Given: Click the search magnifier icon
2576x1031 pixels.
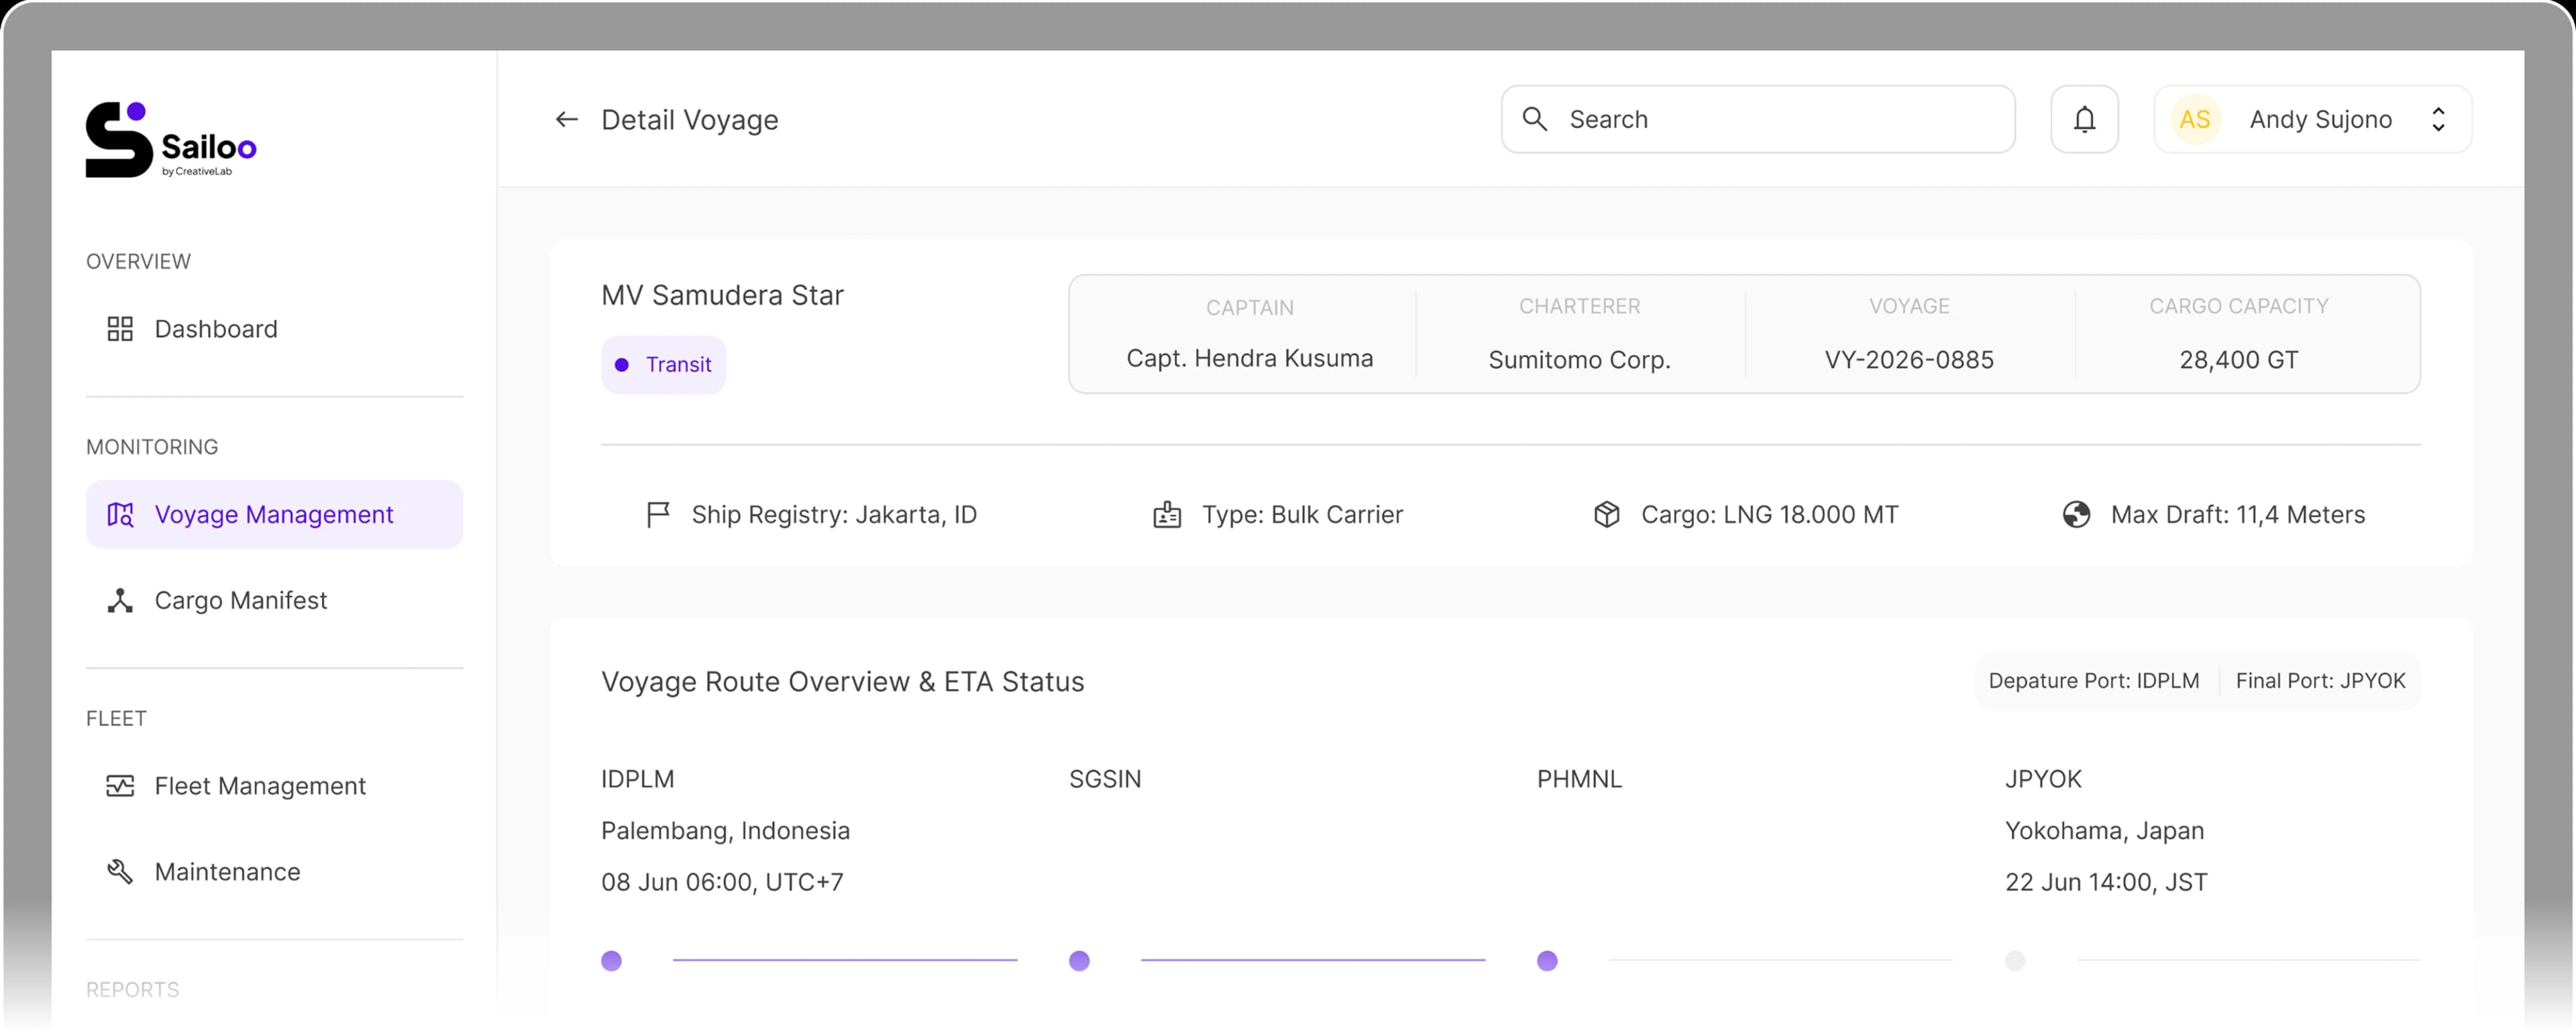Looking at the screenshot, I should pos(1534,119).
